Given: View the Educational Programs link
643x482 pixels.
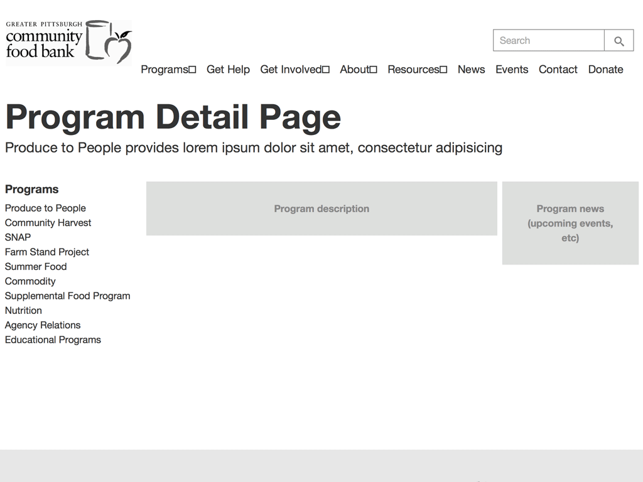Looking at the screenshot, I should coord(53,340).
